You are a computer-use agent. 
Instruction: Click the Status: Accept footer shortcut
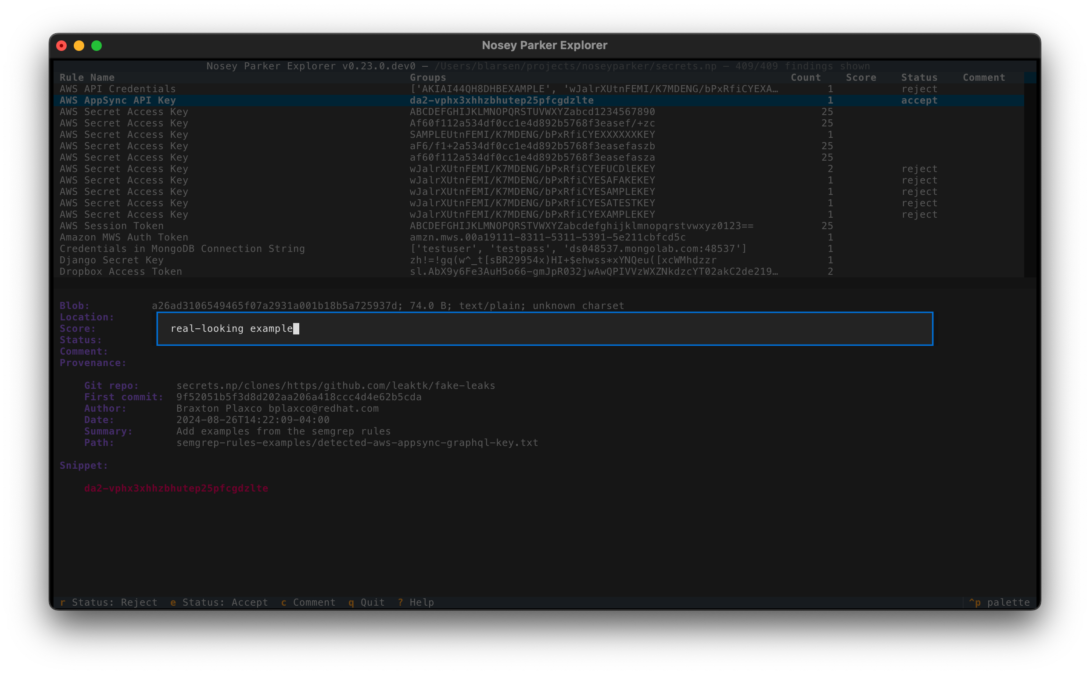[219, 602]
